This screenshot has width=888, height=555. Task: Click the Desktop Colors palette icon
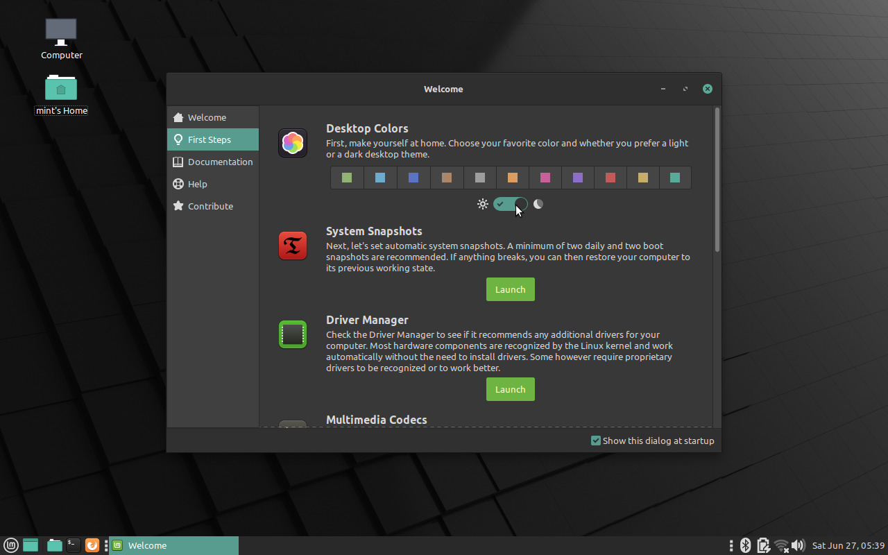tap(292, 142)
